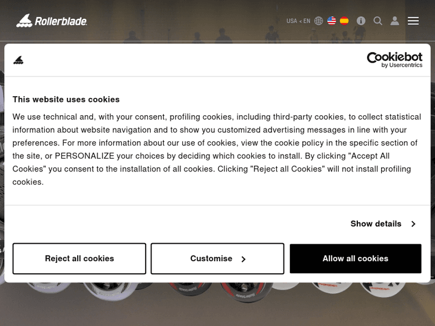The height and width of the screenshot is (326, 435).
Task: Open the user account icon
Action: click(394, 21)
